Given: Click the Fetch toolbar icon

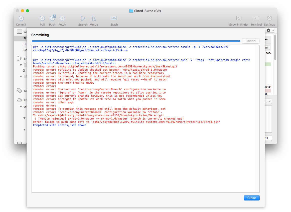Looking at the screenshot, I should [x=62, y=18].
